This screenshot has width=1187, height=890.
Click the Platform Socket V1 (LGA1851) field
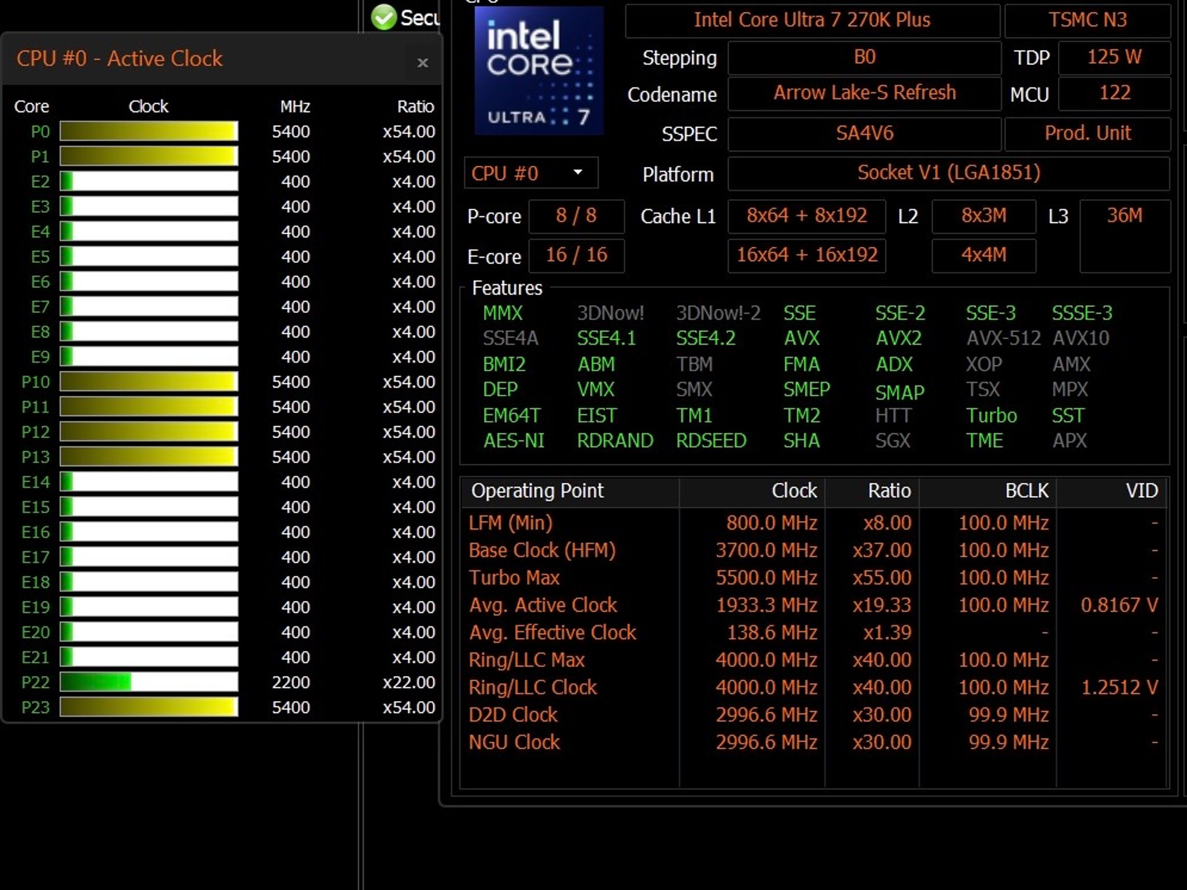949,173
